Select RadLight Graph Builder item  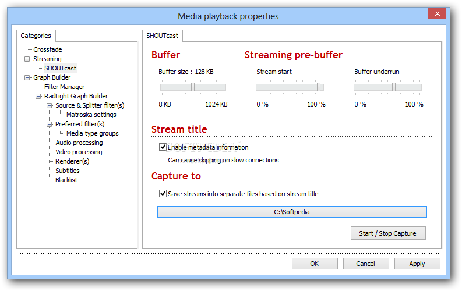click(76, 96)
